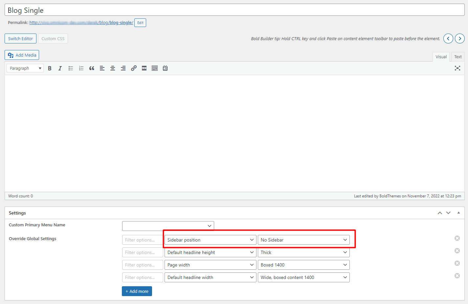This screenshot has height=304, width=468.
Task: Change the Thick value dropdown
Action: 304,252
